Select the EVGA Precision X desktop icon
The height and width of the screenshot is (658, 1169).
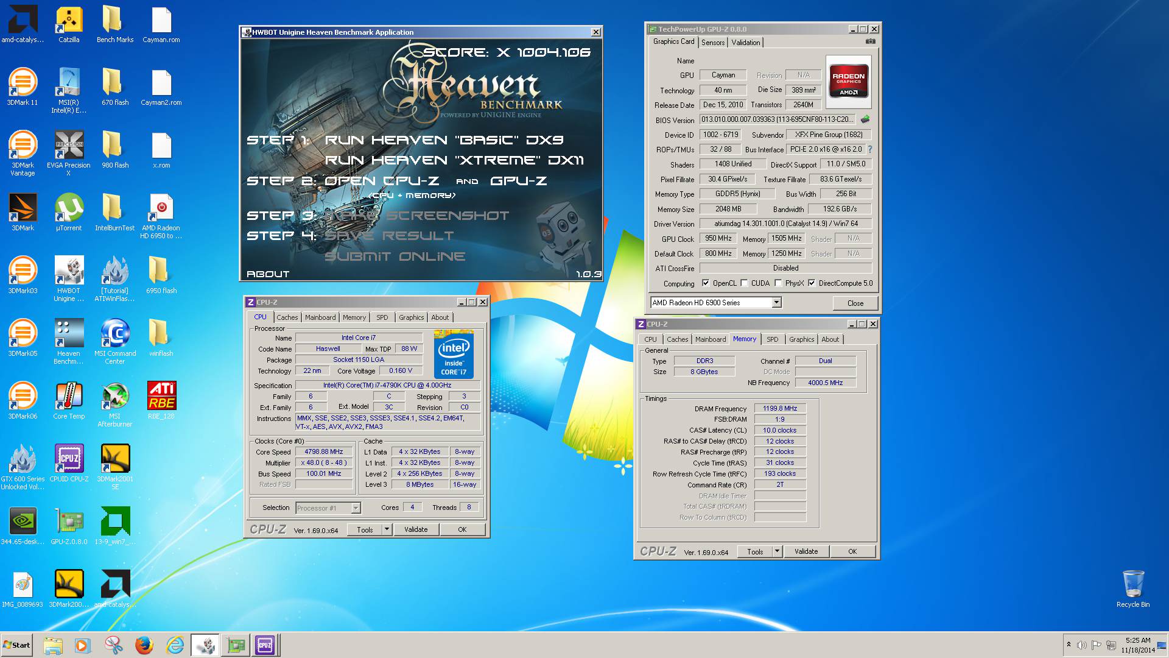tap(69, 153)
